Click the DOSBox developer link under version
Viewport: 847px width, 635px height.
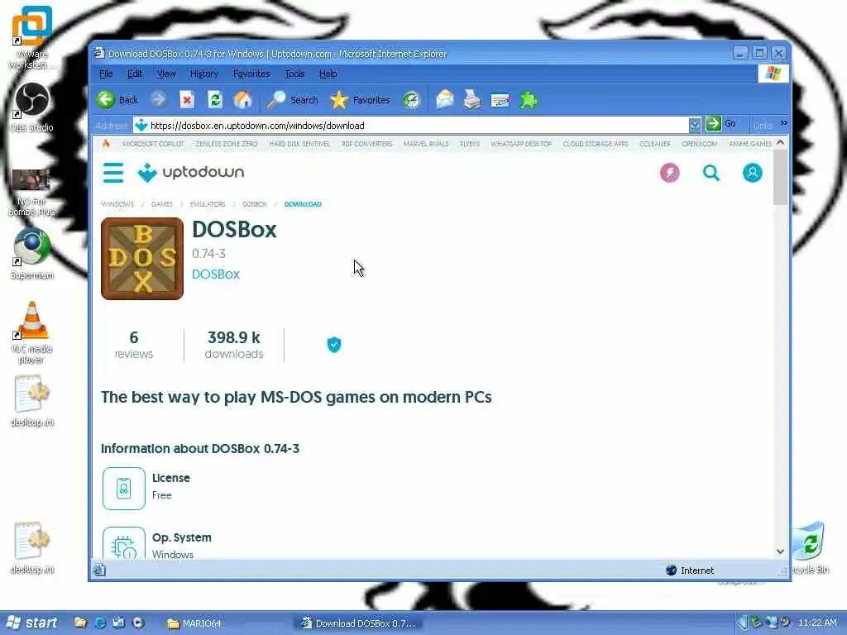[x=216, y=275]
